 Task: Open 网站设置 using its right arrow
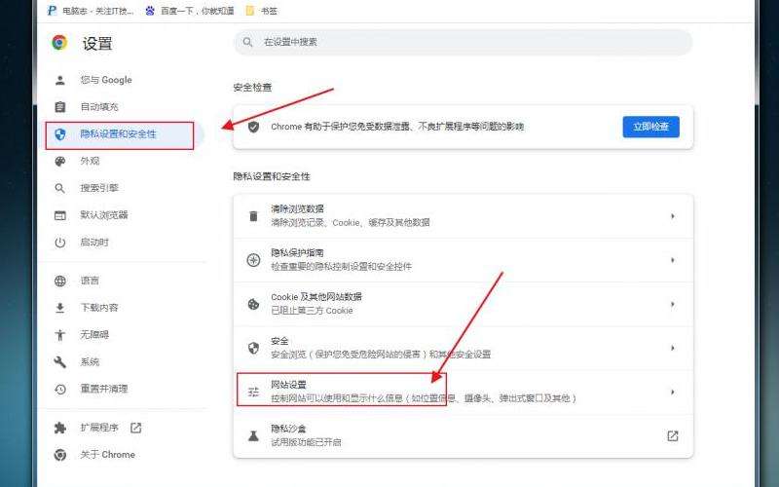point(672,393)
